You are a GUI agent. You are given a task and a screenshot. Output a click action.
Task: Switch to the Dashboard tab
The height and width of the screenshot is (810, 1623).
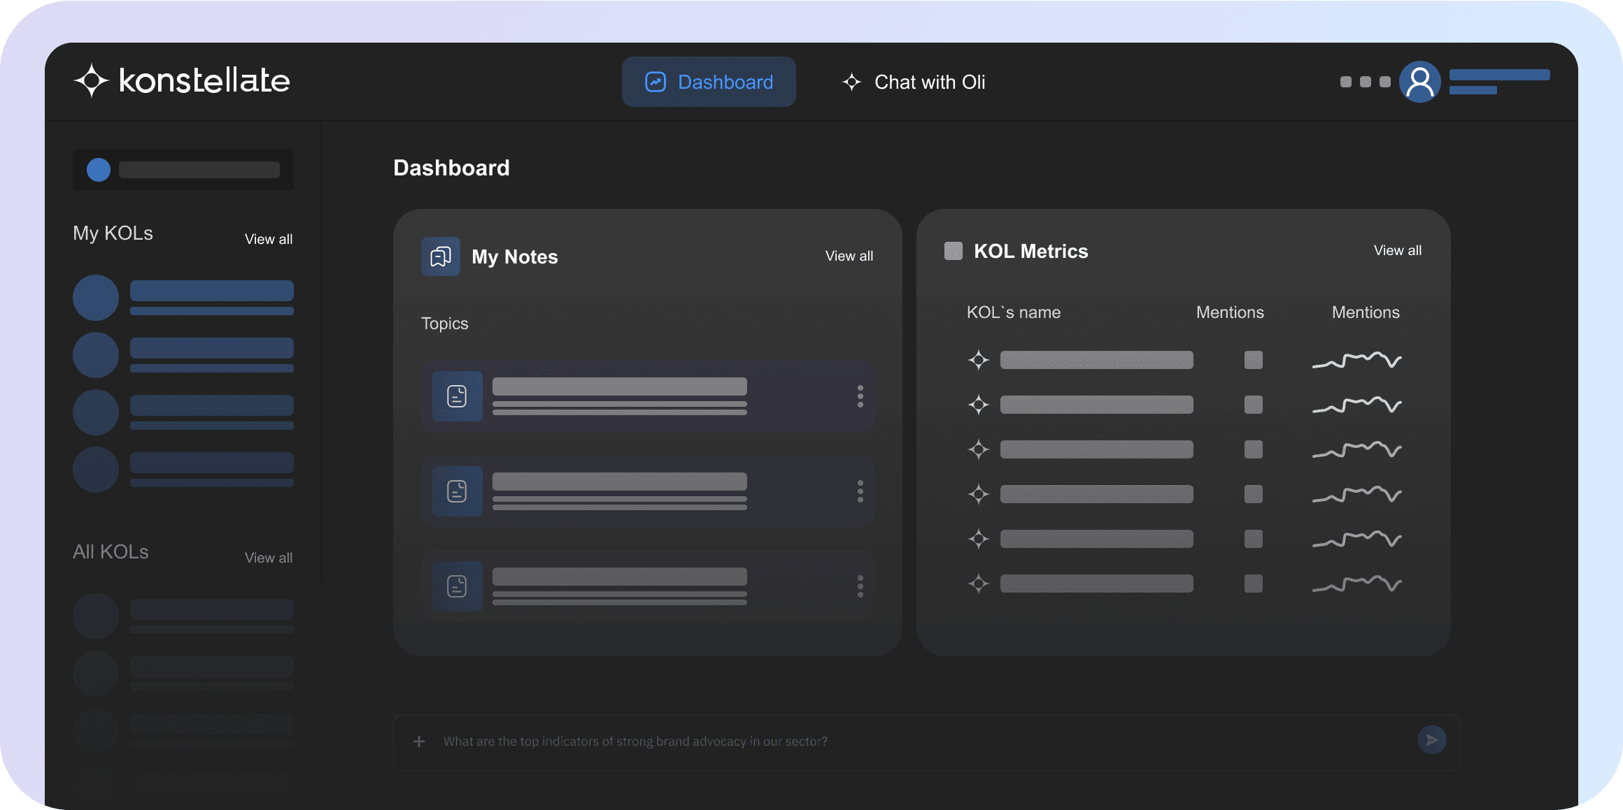click(709, 82)
